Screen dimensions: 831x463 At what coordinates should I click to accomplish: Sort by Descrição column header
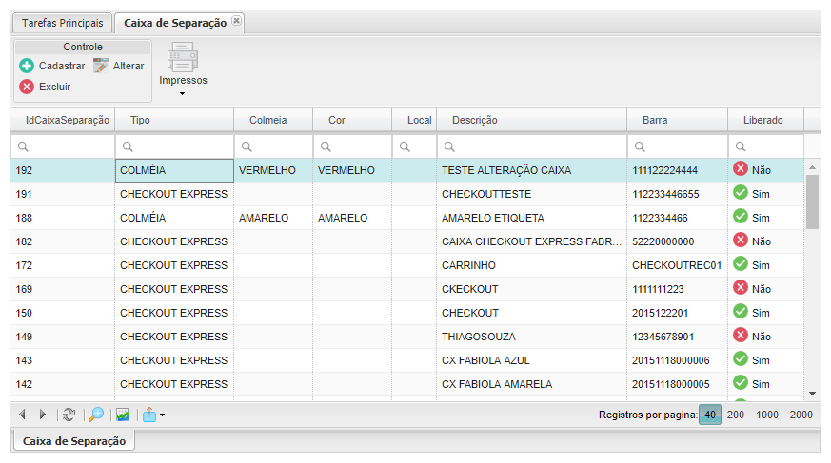click(x=531, y=120)
